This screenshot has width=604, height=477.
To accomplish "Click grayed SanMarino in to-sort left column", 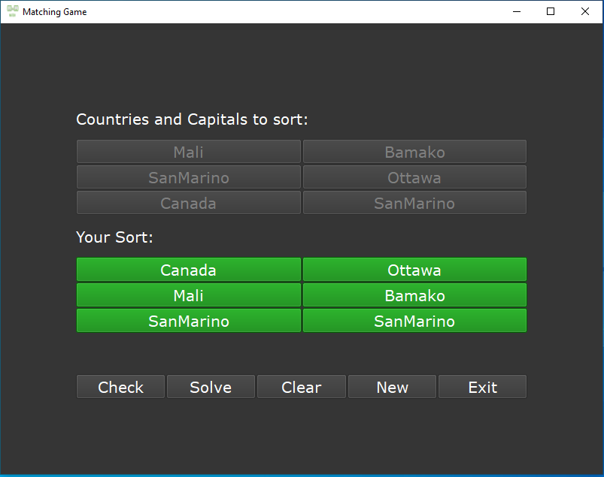I will pyautogui.click(x=188, y=177).
